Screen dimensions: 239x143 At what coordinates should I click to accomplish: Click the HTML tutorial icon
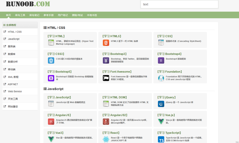tap(51, 43)
